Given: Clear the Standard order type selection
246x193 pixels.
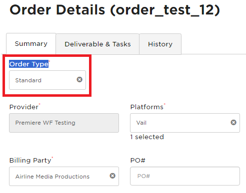Looking at the screenshot, I should tap(79, 80).
